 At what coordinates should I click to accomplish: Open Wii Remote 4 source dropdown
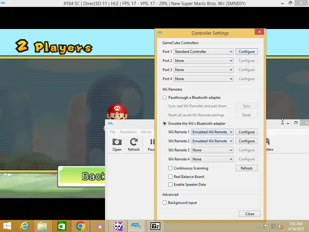click(x=212, y=159)
